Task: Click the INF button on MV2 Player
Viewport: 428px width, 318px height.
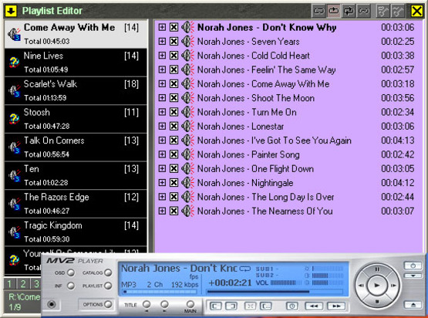Action: (71, 286)
